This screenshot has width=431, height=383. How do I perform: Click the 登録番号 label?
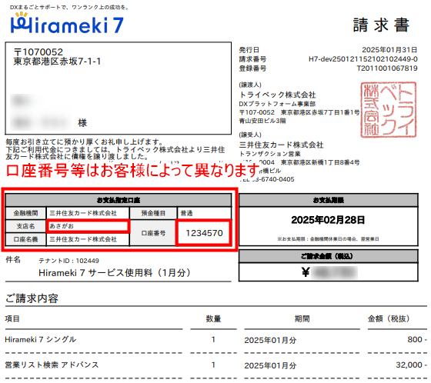click(252, 68)
